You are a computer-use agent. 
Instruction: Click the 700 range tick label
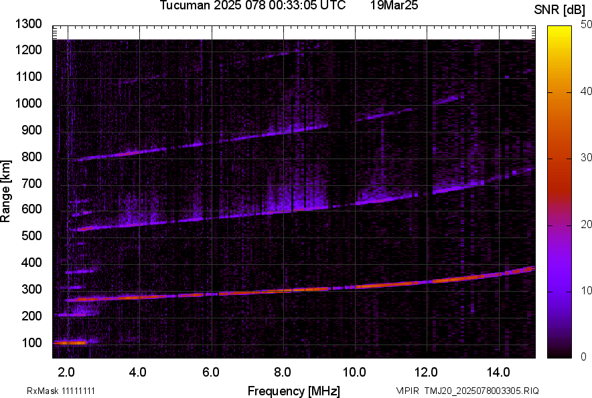coord(33,183)
